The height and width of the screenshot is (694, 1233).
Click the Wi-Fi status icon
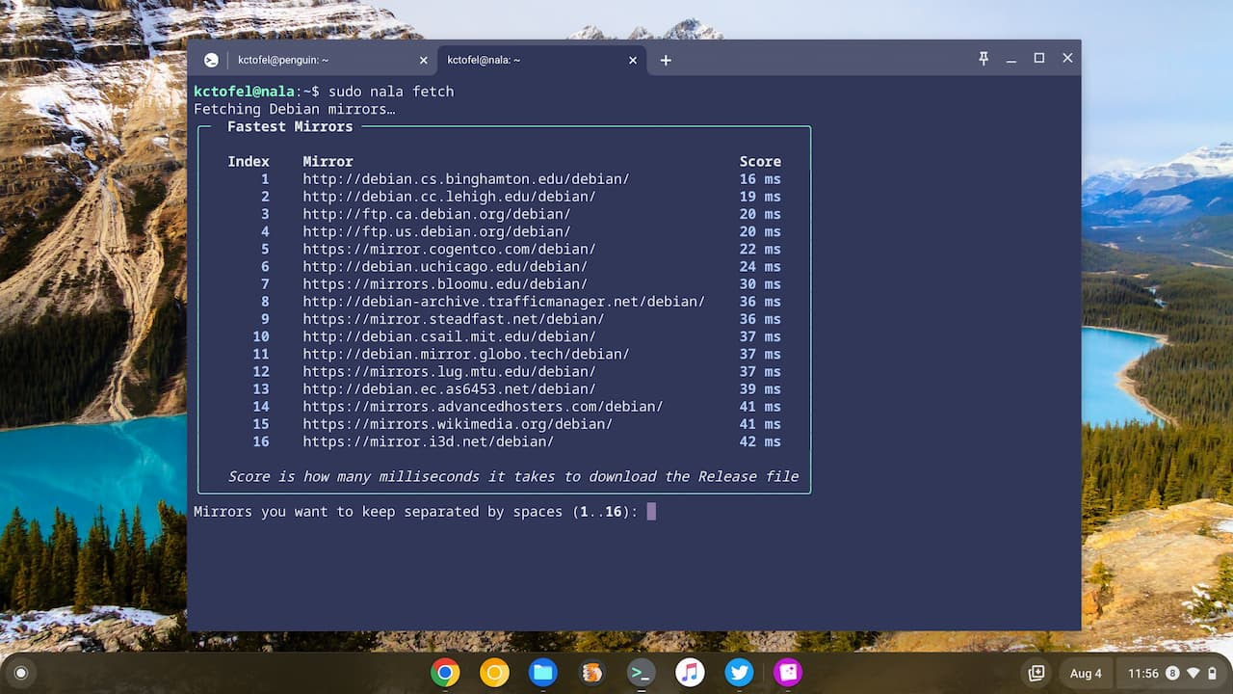point(1193,673)
